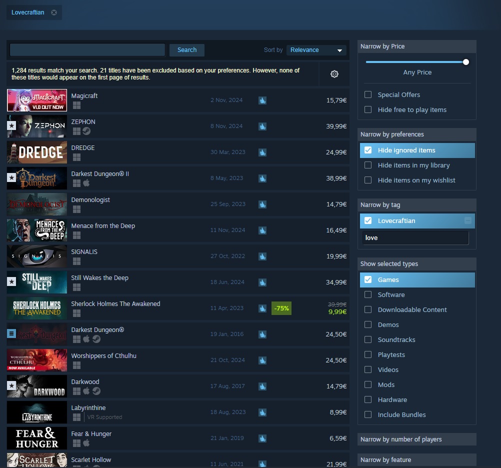The width and height of the screenshot is (501, 468).
Task: Remove the Lovecraftian tag with the X icon
Action: click(x=54, y=12)
